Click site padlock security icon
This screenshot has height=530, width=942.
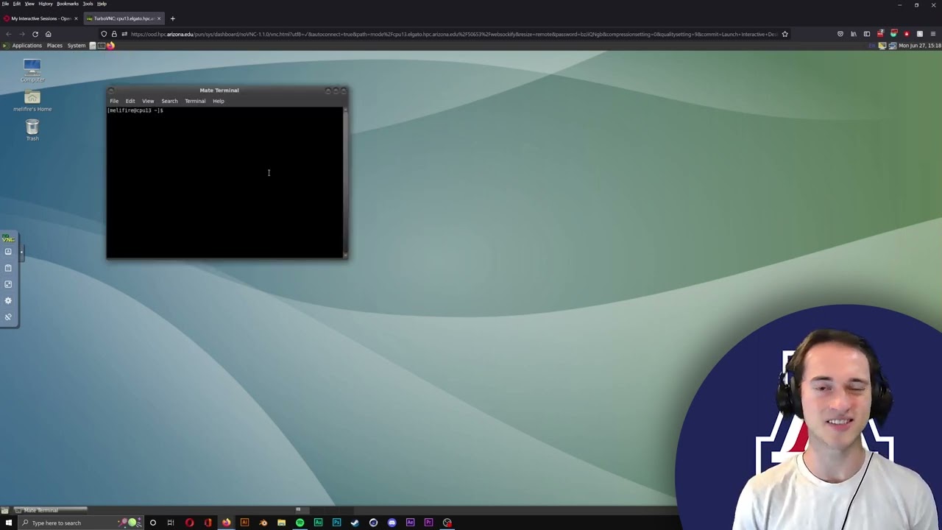[114, 34]
